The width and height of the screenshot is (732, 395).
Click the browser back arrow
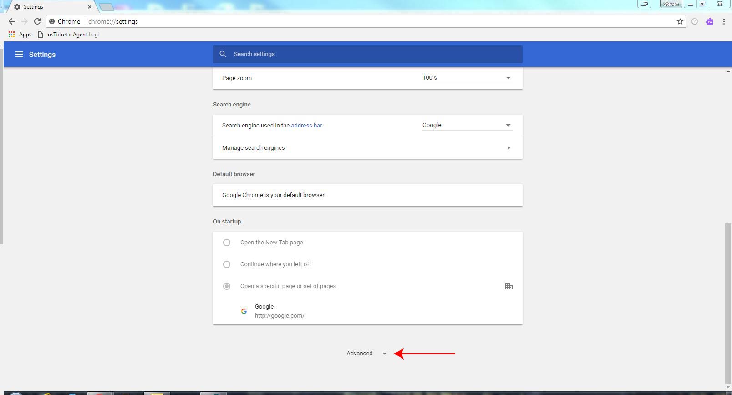click(12, 21)
